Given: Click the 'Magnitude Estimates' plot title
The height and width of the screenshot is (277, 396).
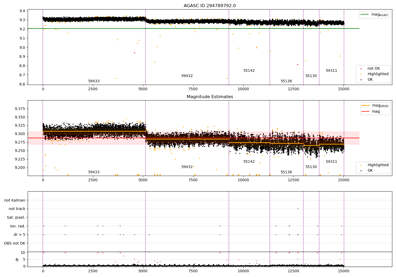Looking at the screenshot, I should tap(210, 97).
